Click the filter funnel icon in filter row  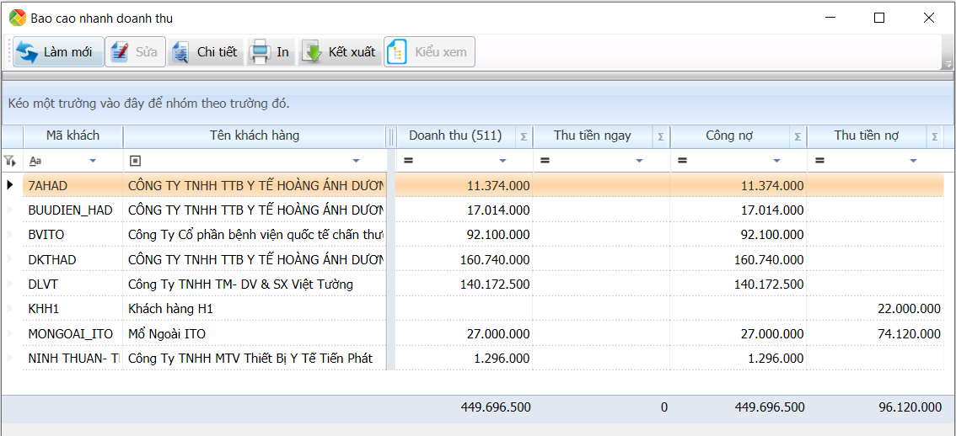10,160
